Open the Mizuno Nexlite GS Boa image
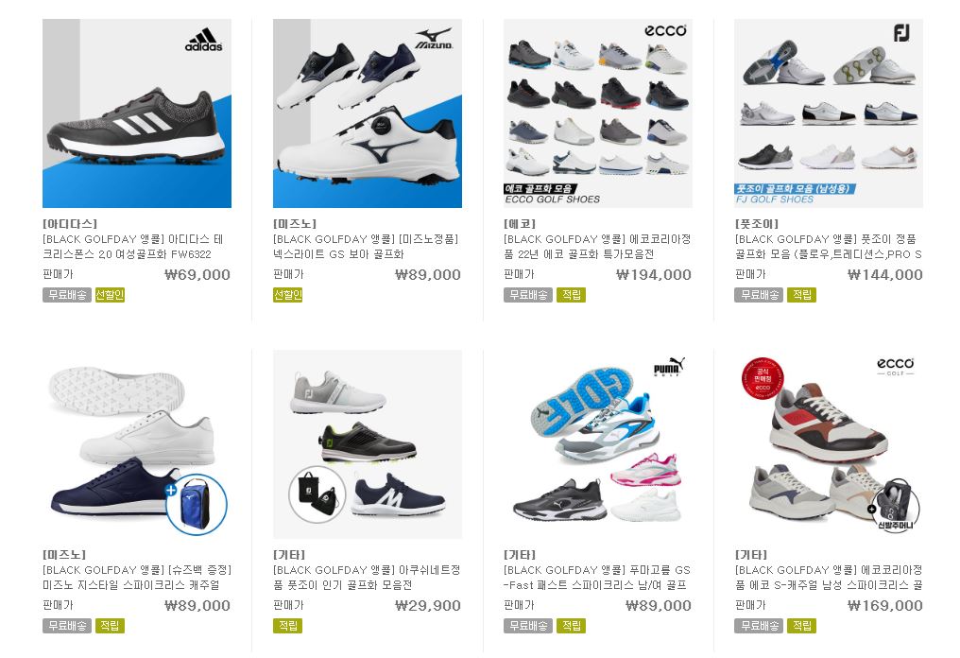Screen dimensions: 960x658 (x=368, y=113)
